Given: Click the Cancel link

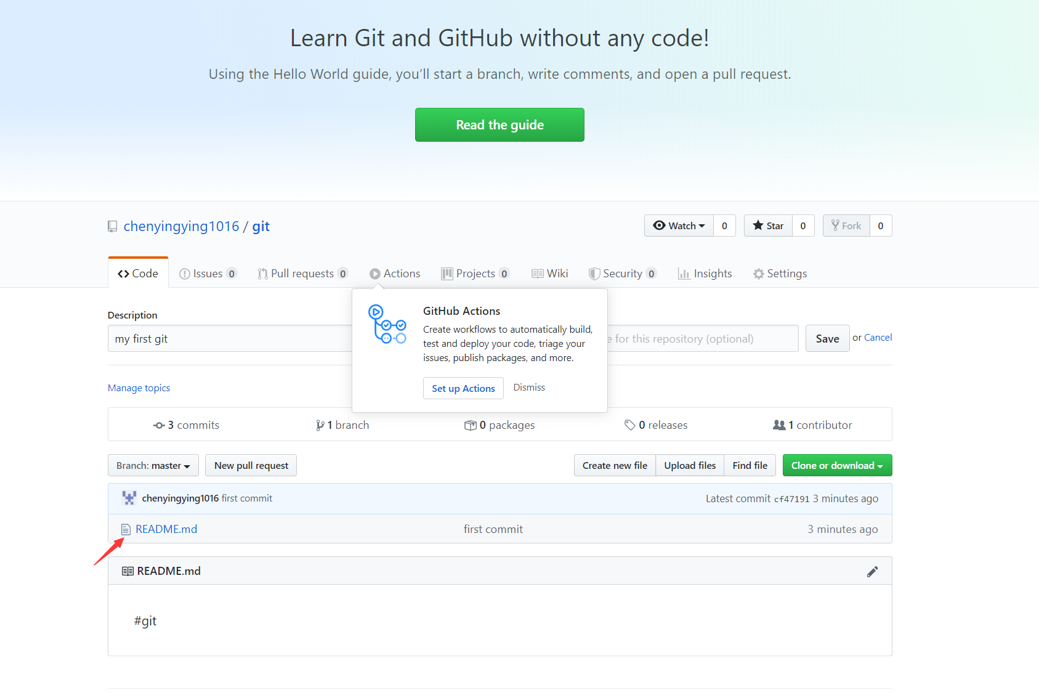Looking at the screenshot, I should pos(878,338).
